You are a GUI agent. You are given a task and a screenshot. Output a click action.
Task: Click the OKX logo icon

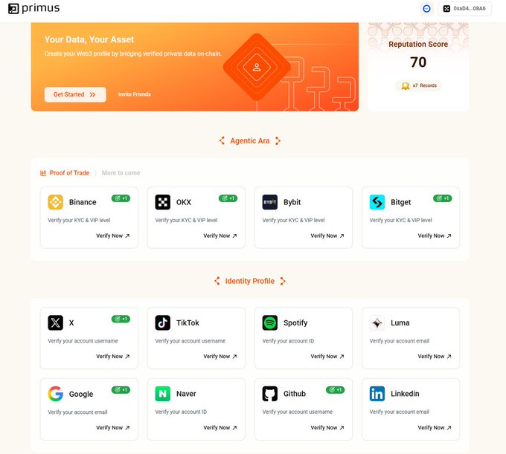pyautogui.click(x=163, y=202)
